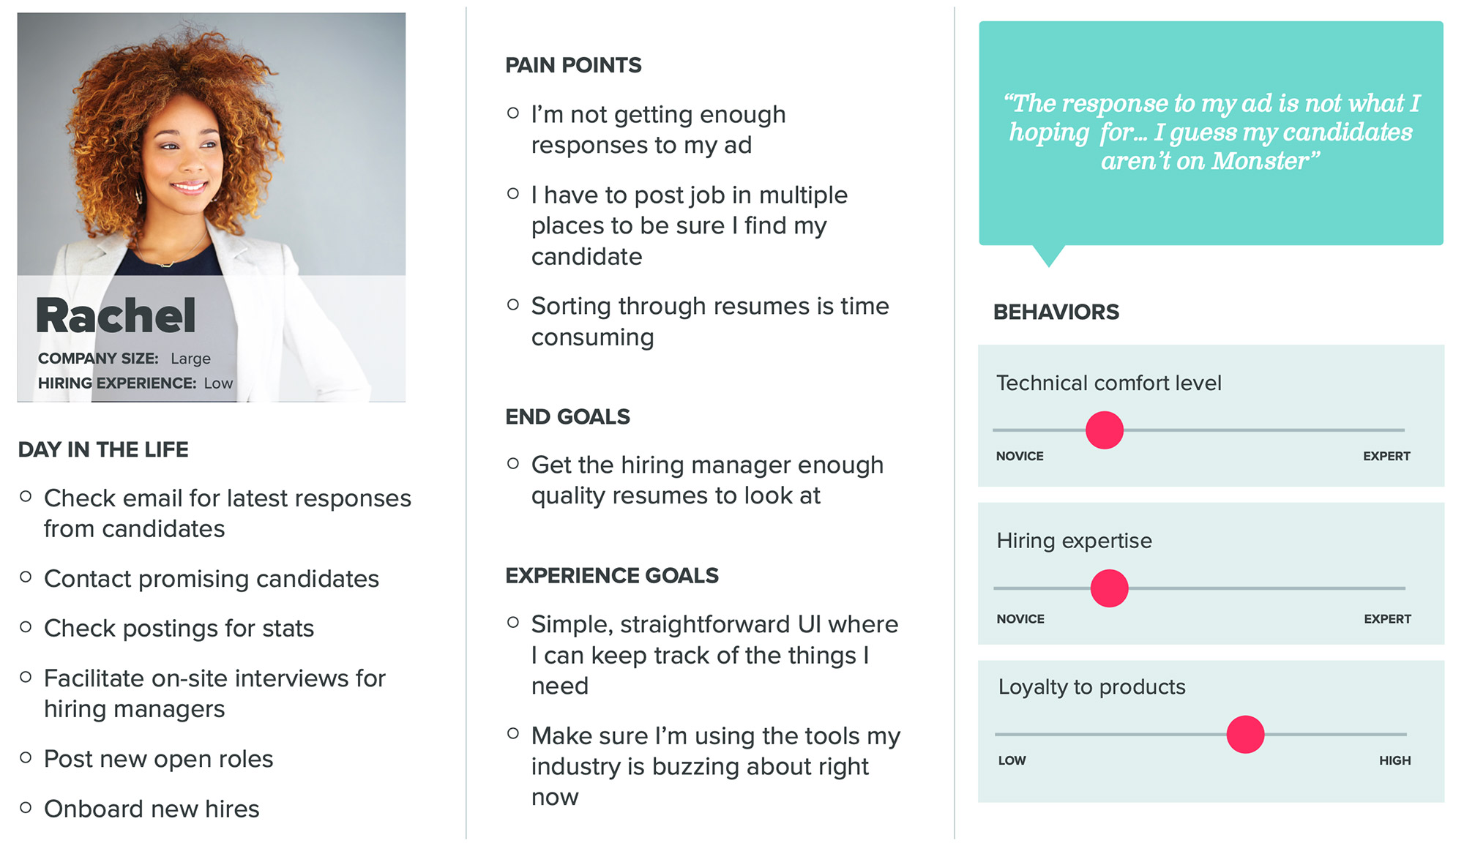Click the bullet next to 'Onboard new hires'
This screenshot has width=1464, height=854.
26,808
